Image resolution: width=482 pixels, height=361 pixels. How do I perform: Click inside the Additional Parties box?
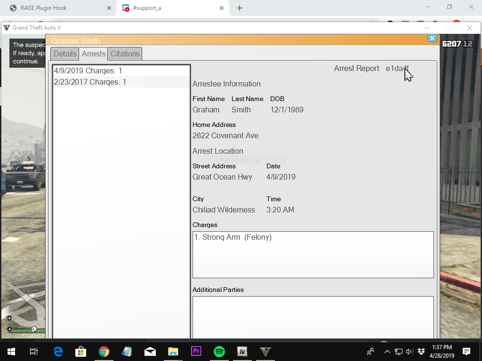click(313, 317)
